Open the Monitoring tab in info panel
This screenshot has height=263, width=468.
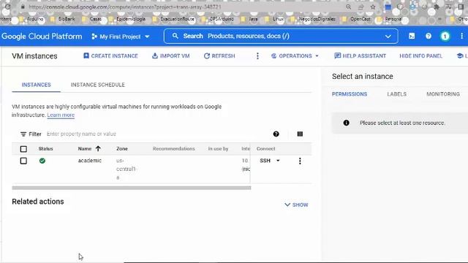(x=443, y=94)
